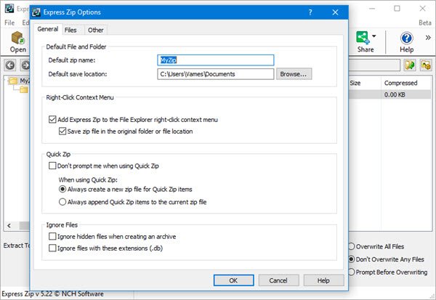Click the folder tree icon at far right

pos(426,65)
